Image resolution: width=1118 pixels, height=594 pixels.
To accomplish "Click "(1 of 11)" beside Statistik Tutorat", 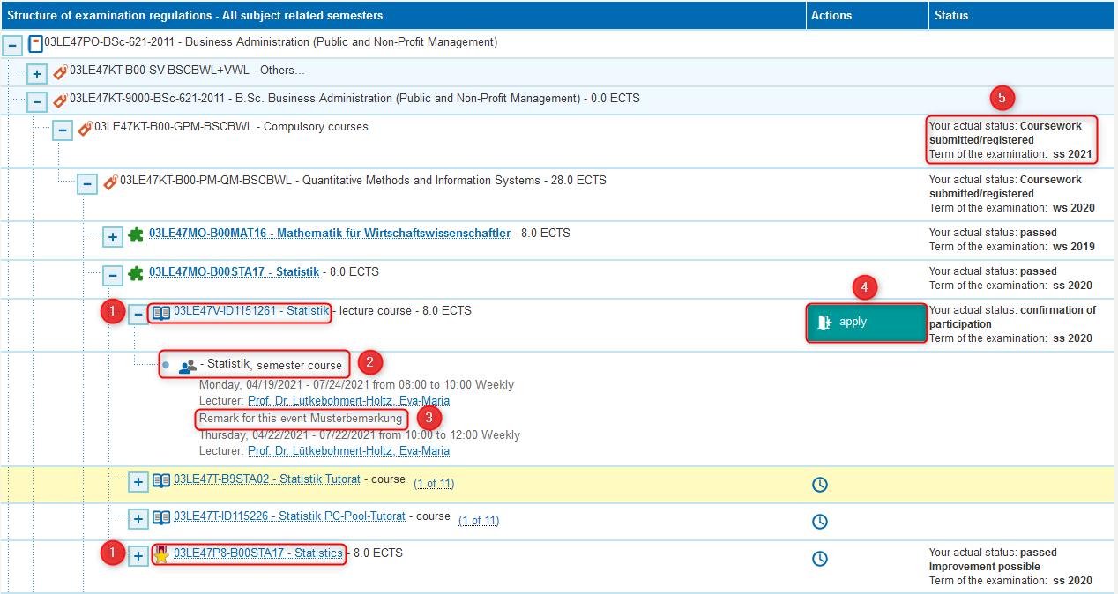I will click(x=434, y=484).
